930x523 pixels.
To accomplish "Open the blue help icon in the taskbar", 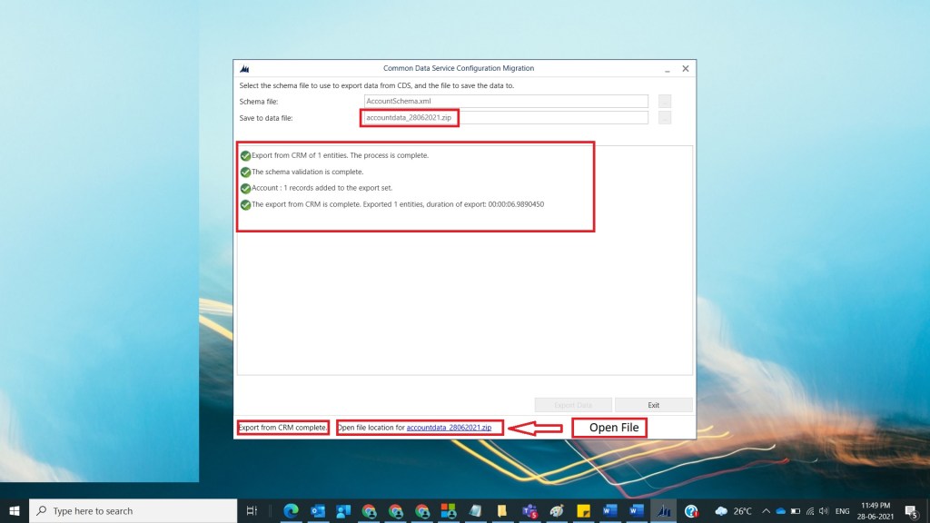I will tap(691, 511).
